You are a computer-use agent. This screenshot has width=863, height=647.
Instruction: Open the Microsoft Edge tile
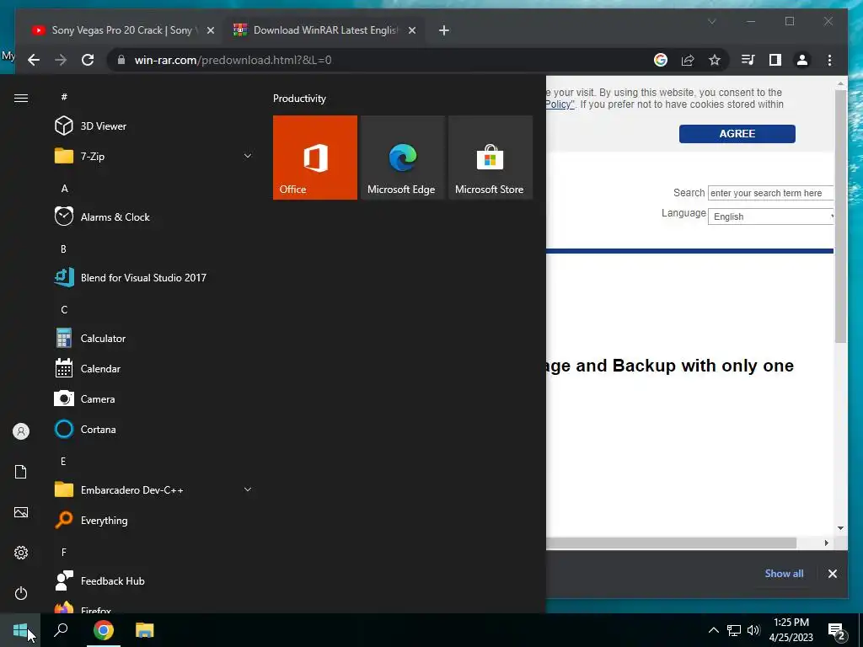(x=402, y=158)
